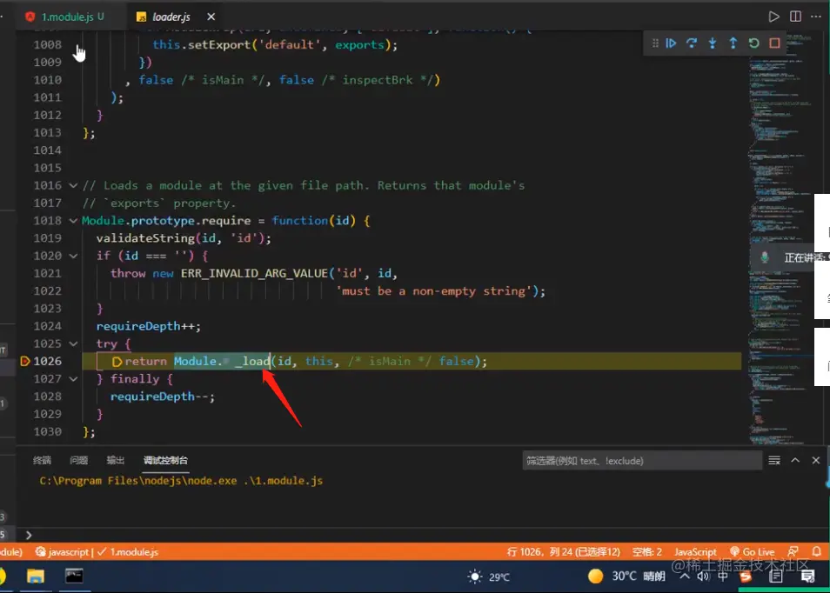This screenshot has height=593, width=830.
Task: Click the requireDepth++ statement
Action: 148,326
